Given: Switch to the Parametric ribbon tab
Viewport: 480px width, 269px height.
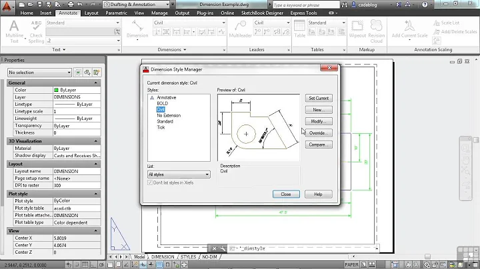Looking at the screenshot, I should (x=116, y=13).
